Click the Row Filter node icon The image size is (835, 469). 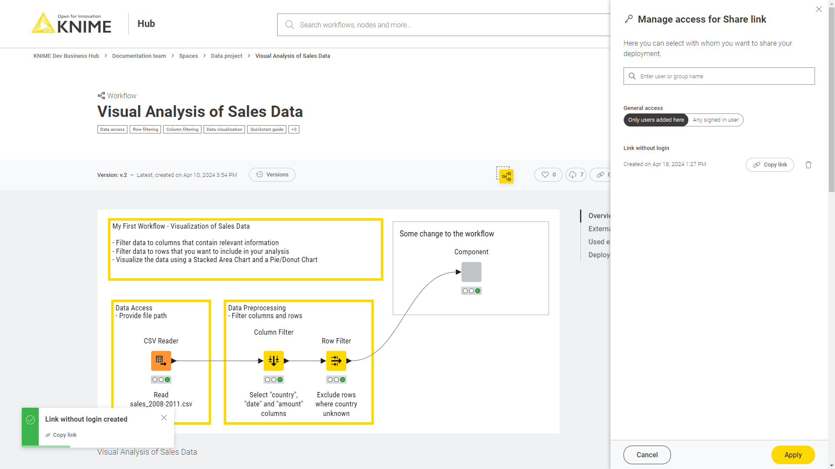pos(336,361)
